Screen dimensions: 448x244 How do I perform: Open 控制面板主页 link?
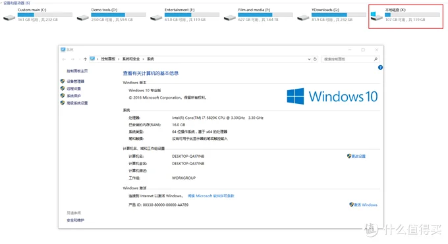pos(77,71)
